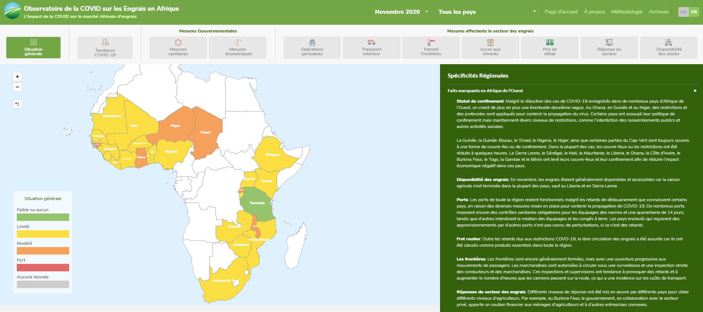Select the Mesures économiques icon
The width and height of the screenshot is (703, 312).
point(238,43)
